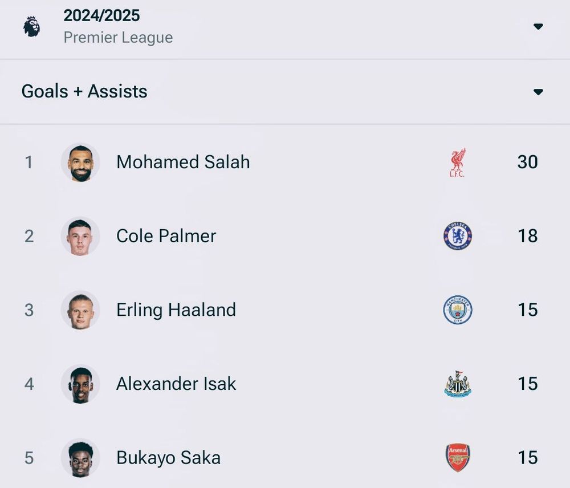Open the Alexander Isak player name
Image resolution: width=570 pixels, height=488 pixels.
(176, 384)
